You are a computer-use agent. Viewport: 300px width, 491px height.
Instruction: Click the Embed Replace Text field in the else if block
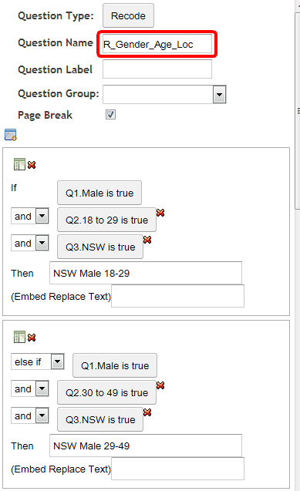click(x=177, y=469)
